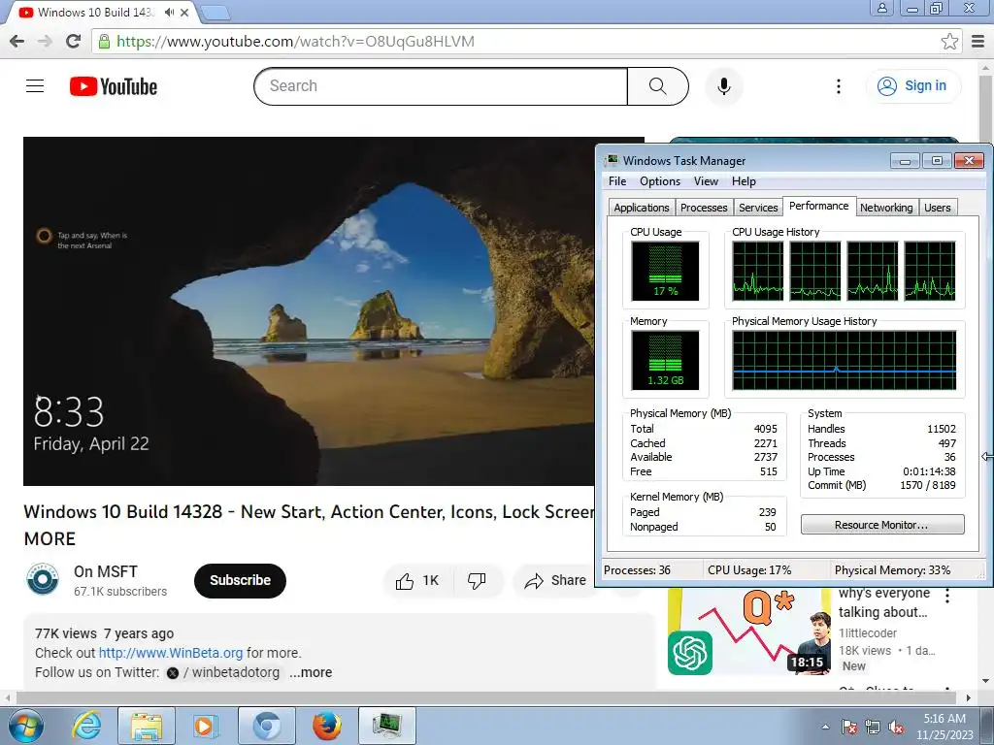The height and width of the screenshot is (745, 994).
Task: Select the Performance tab
Action: click(x=819, y=206)
